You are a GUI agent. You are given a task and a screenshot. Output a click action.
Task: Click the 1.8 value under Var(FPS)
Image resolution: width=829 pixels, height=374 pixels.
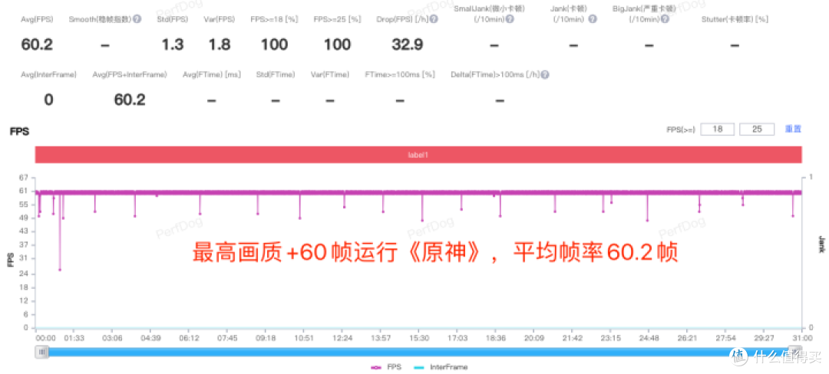point(220,45)
